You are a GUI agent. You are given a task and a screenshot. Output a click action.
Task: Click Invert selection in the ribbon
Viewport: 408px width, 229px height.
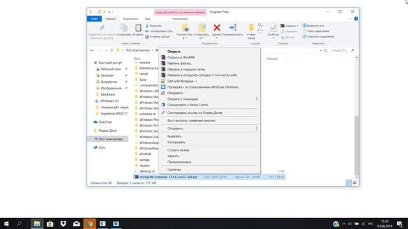(318, 37)
